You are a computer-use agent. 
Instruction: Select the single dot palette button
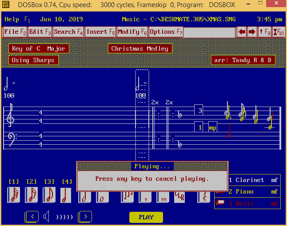click(x=145, y=197)
